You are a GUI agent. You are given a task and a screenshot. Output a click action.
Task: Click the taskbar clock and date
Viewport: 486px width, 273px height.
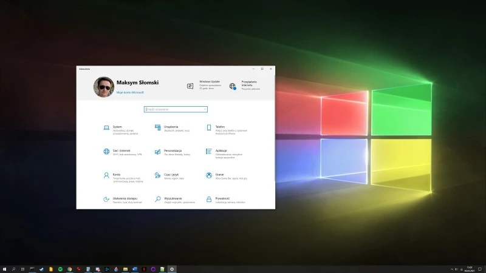click(469, 269)
